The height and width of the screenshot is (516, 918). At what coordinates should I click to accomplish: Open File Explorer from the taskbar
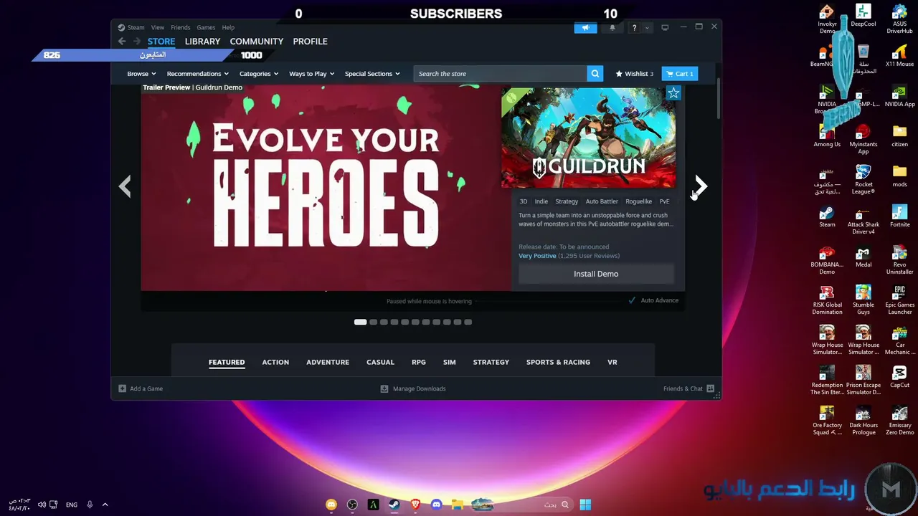click(x=457, y=505)
